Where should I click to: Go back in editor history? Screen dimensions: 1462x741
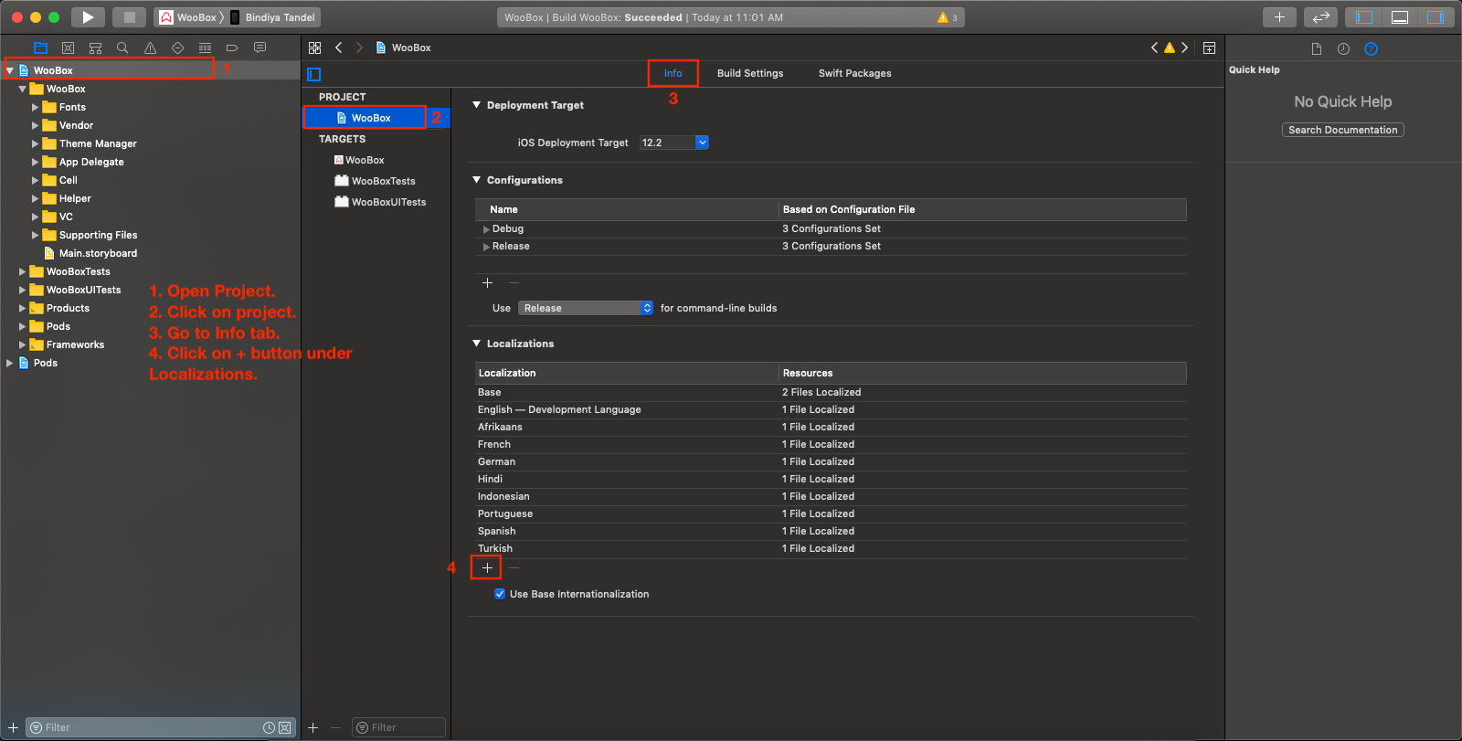(x=339, y=48)
